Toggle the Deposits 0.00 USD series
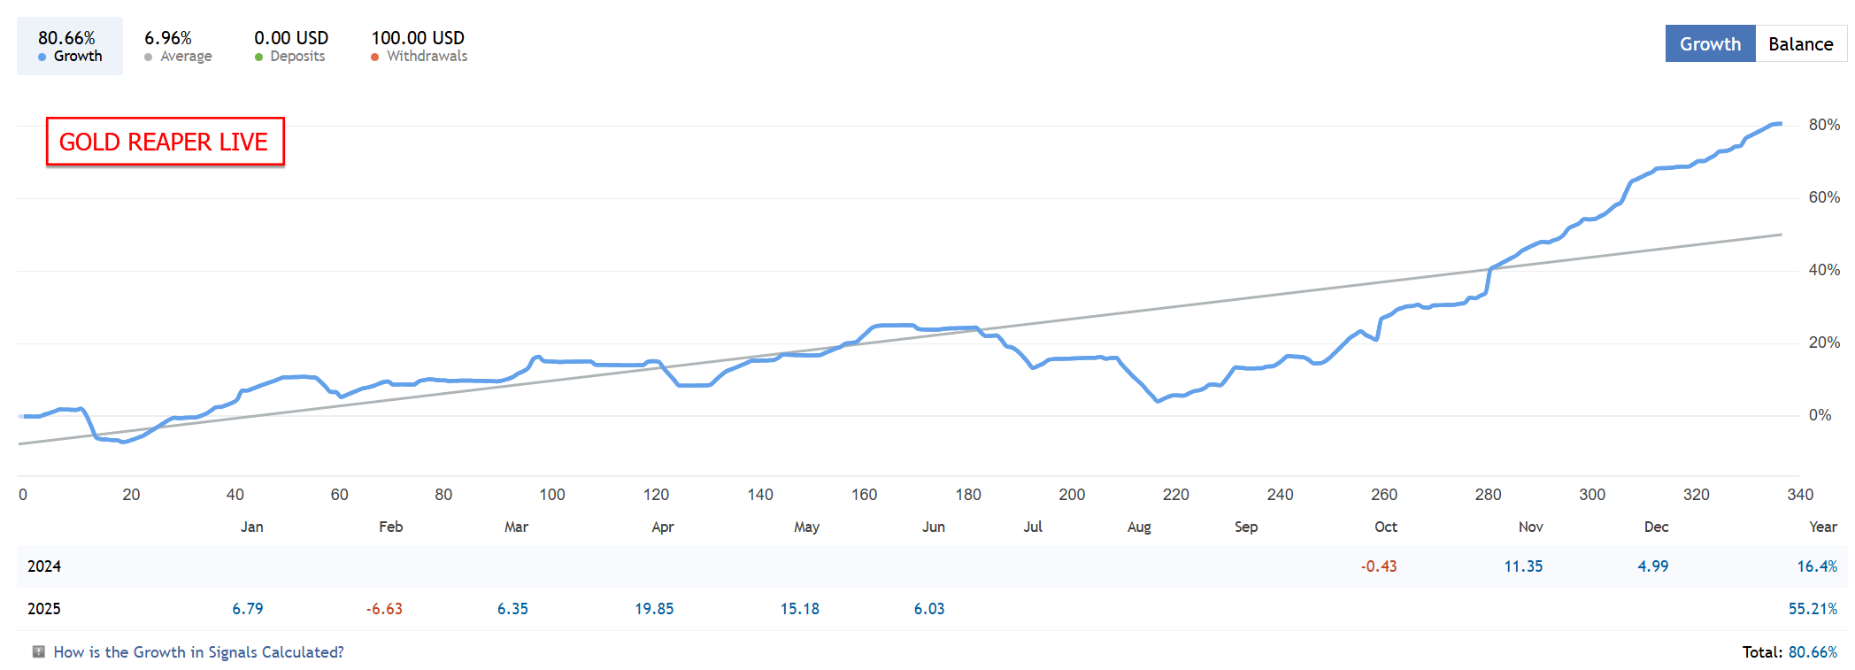 (291, 46)
